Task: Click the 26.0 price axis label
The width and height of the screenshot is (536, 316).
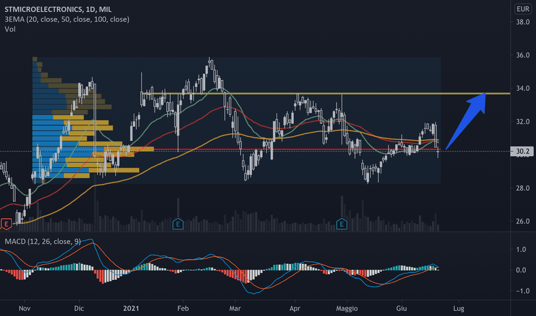Action: (x=523, y=221)
